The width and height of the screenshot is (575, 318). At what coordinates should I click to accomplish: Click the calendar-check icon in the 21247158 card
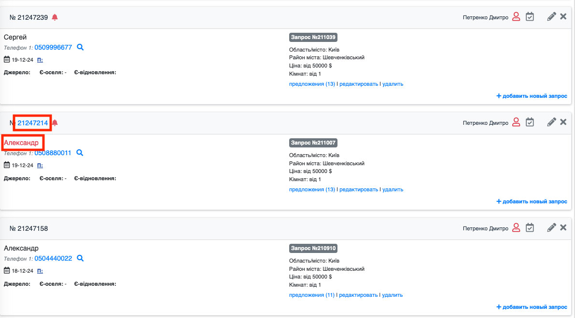click(x=530, y=227)
